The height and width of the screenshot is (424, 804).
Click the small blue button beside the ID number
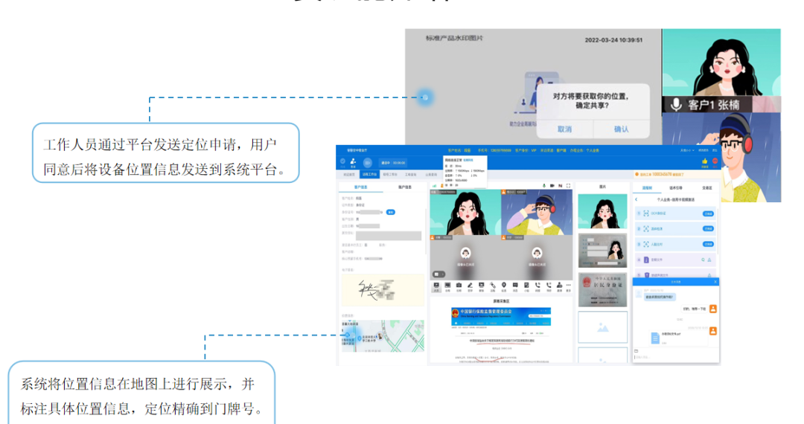tap(391, 212)
